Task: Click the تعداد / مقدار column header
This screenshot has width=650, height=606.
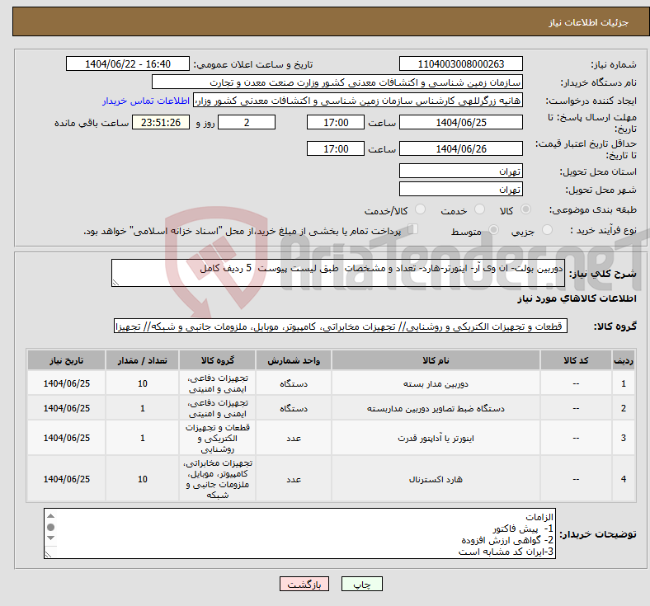Action: point(142,360)
